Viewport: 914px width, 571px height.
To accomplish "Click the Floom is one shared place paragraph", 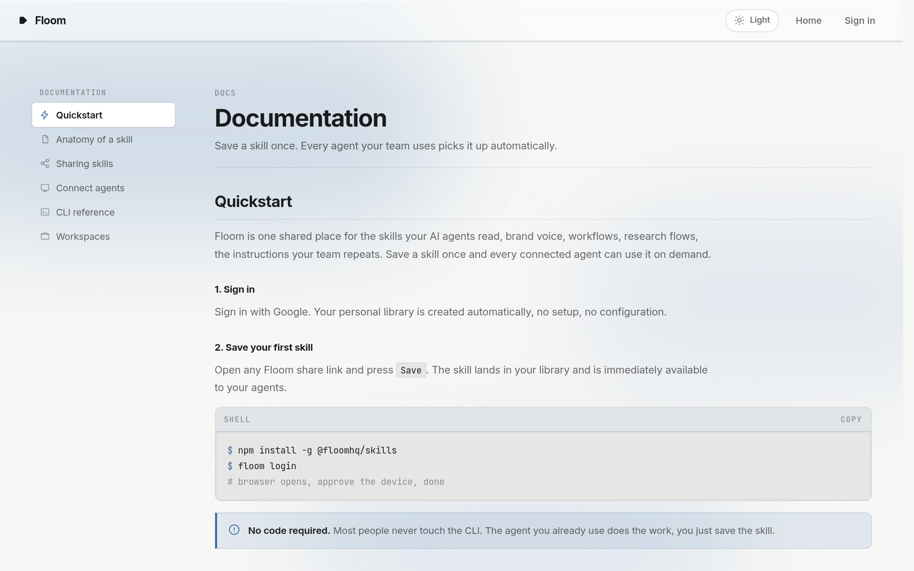I will tap(463, 245).
